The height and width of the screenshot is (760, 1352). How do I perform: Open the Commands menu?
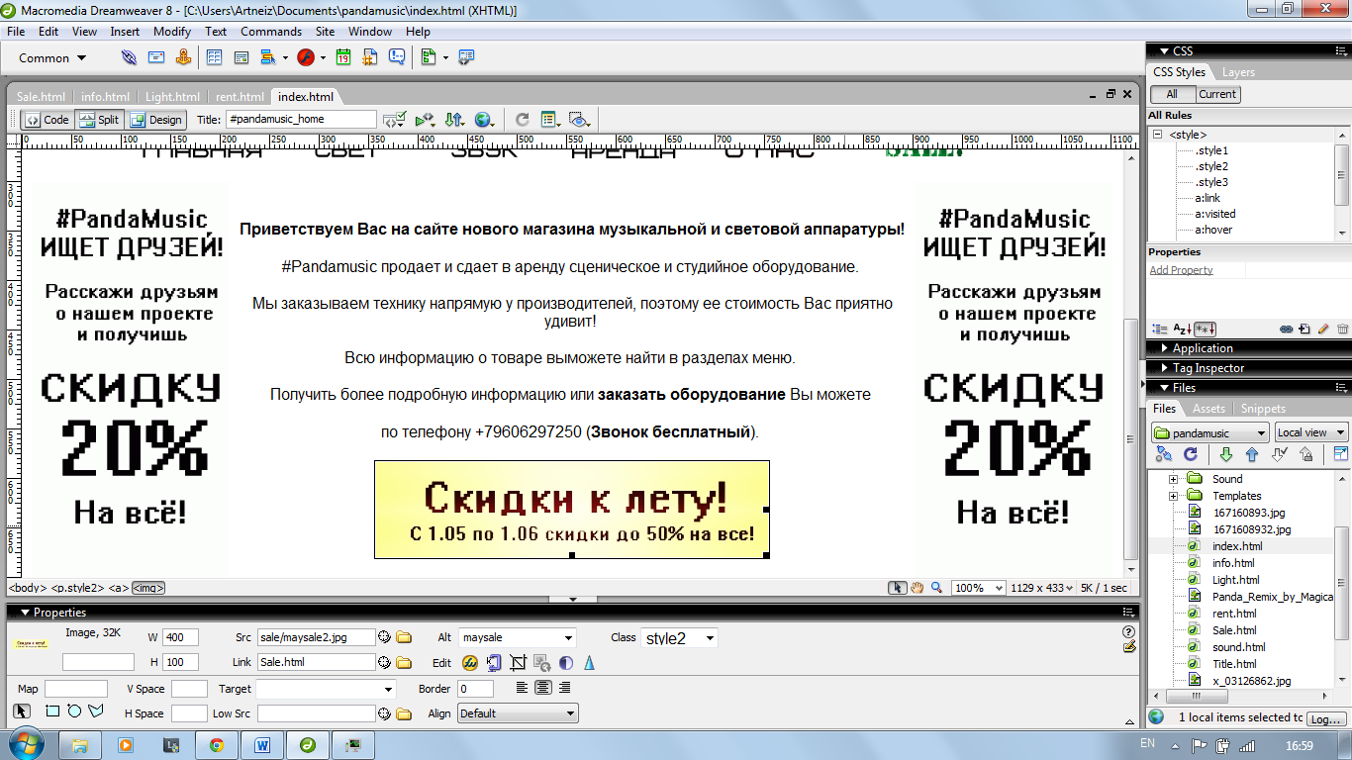tap(271, 32)
